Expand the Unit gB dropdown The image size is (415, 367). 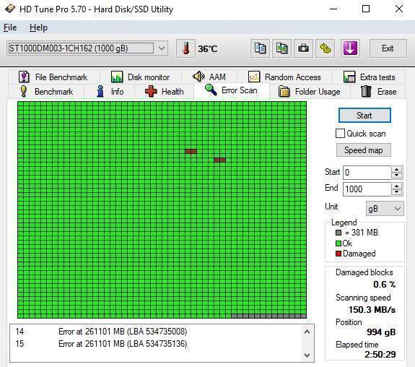385,209
